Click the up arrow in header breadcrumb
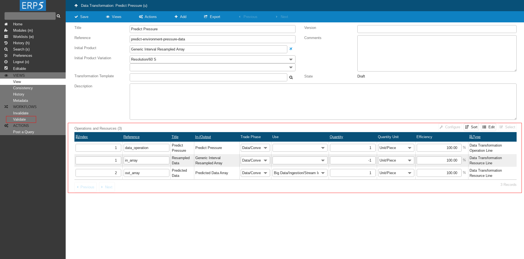Image resolution: width=524 pixels, height=259 pixels. click(x=76, y=5)
